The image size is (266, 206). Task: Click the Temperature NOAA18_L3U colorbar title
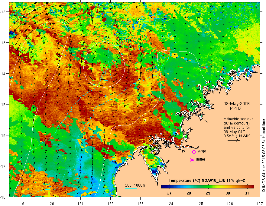click(x=207, y=181)
